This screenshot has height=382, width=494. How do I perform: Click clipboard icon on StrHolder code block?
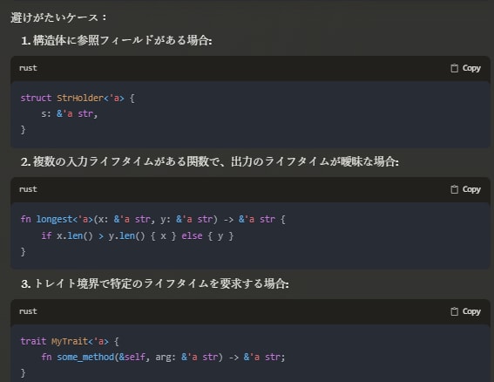click(x=454, y=68)
